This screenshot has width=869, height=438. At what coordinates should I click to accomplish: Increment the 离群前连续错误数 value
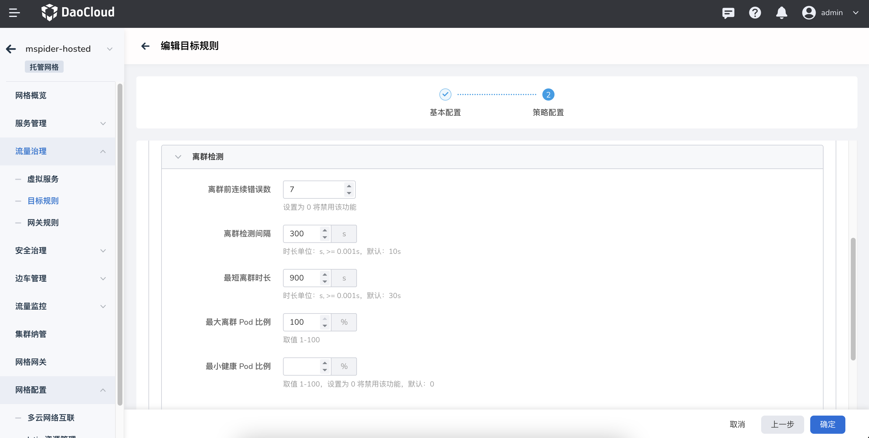tap(349, 186)
